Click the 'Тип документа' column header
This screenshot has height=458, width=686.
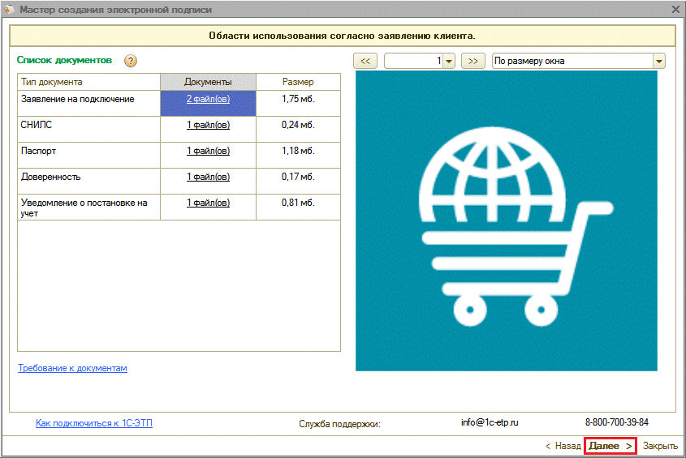88,82
